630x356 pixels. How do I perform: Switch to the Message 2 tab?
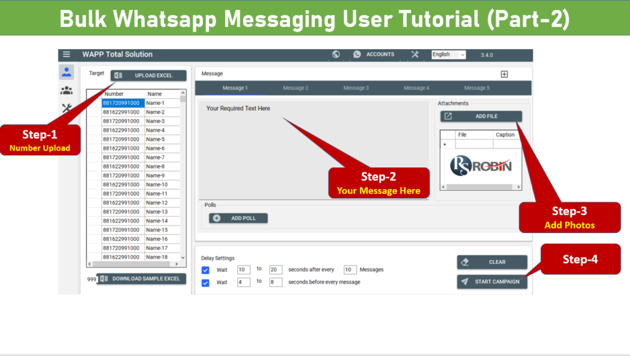[x=296, y=88]
